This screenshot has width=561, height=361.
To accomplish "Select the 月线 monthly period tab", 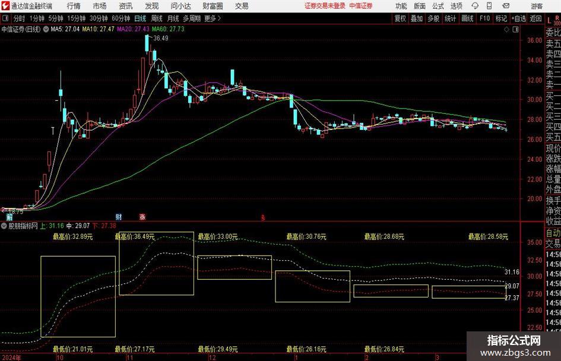I will [x=173, y=18].
